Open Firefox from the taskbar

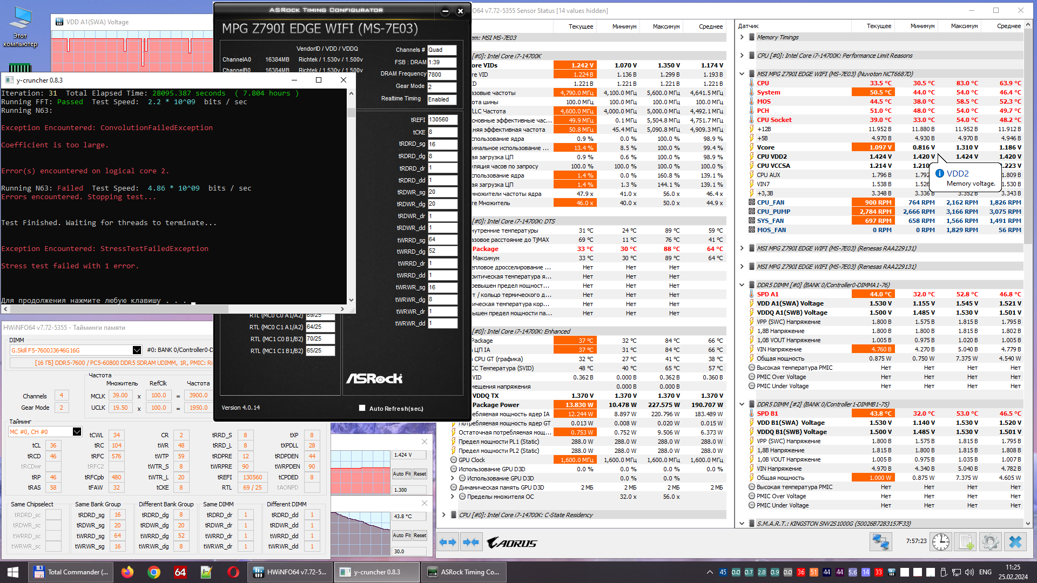[127, 572]
